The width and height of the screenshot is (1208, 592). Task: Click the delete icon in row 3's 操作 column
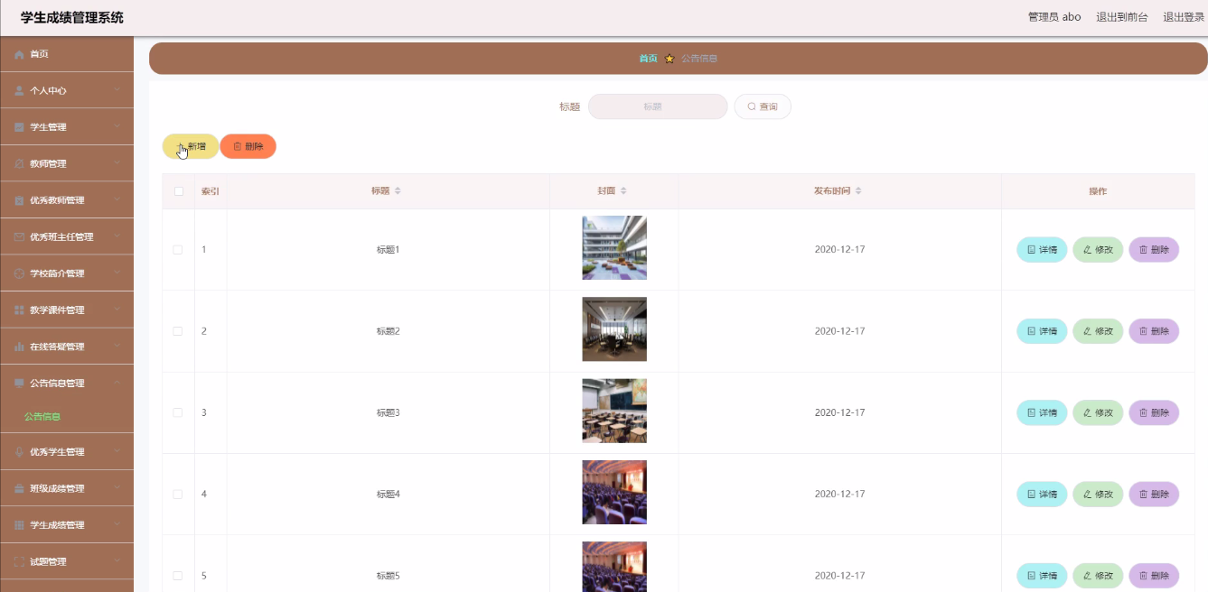[1144, 412]
